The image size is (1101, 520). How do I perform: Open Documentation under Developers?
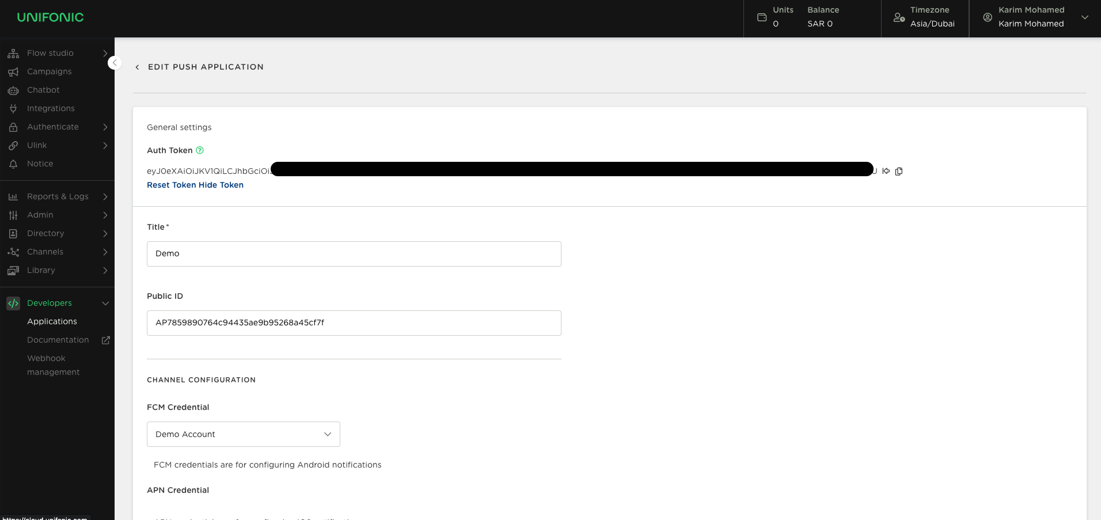[58, 340]
